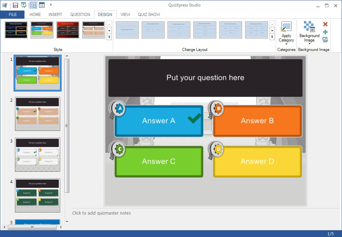The height and width of the screenshot is (237, 342).
Task: Click the browse background image magnifier icon
Action: (x=325, y=40)
